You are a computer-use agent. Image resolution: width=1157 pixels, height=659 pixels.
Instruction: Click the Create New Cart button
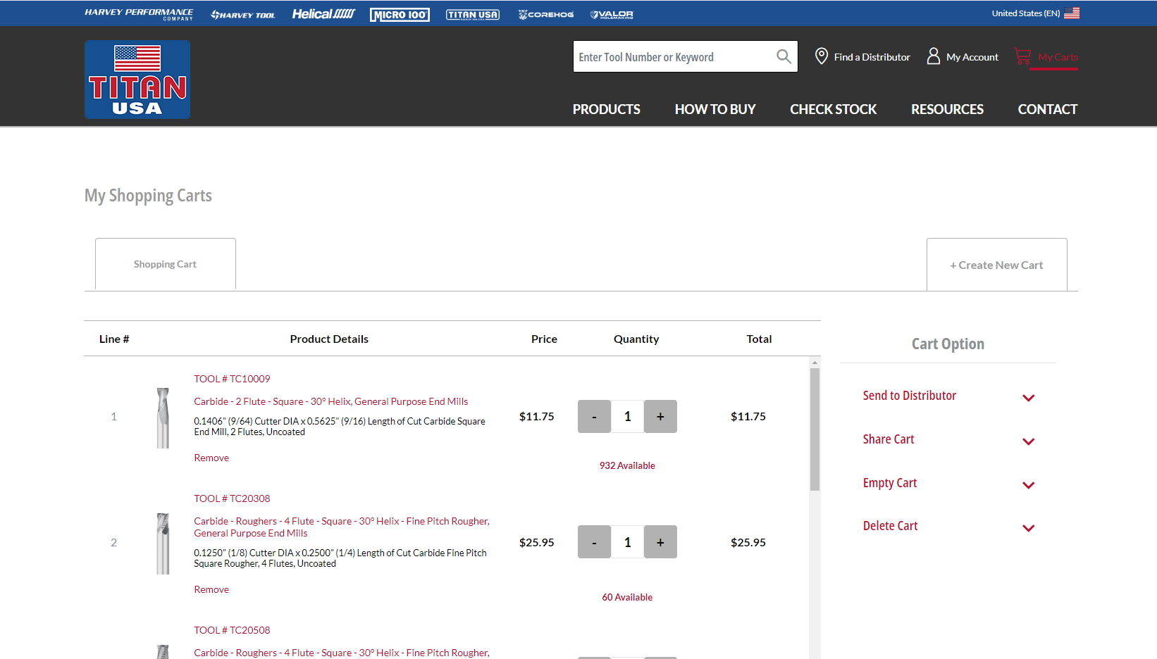point(996,265)
